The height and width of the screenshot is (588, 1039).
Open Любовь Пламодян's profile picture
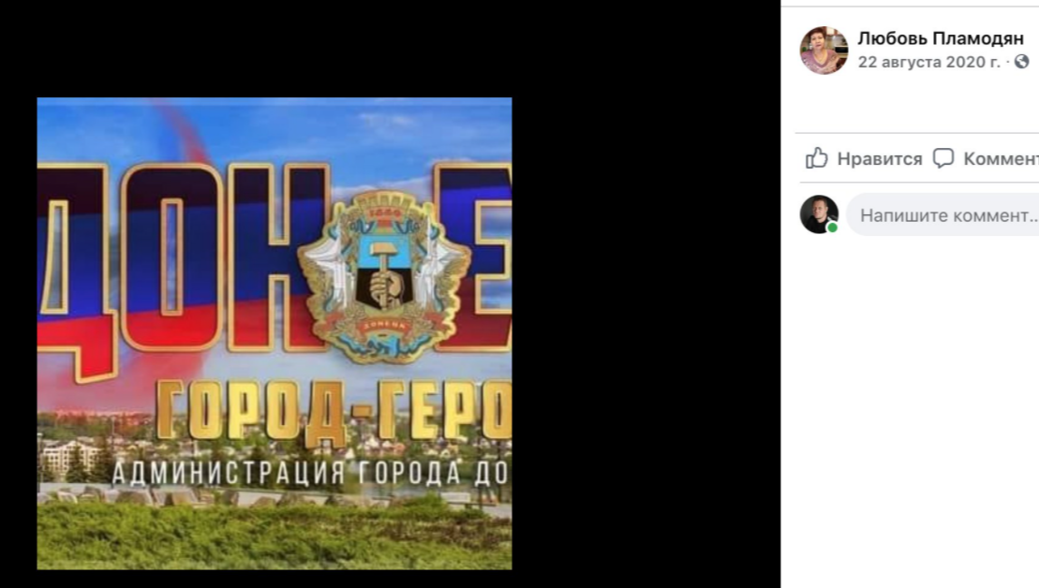click(824, 51)
